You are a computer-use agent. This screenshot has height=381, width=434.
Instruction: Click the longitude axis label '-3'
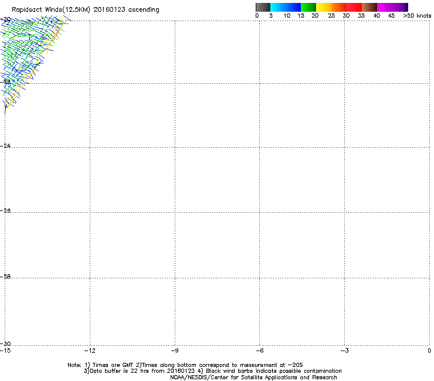pos(344,351)
